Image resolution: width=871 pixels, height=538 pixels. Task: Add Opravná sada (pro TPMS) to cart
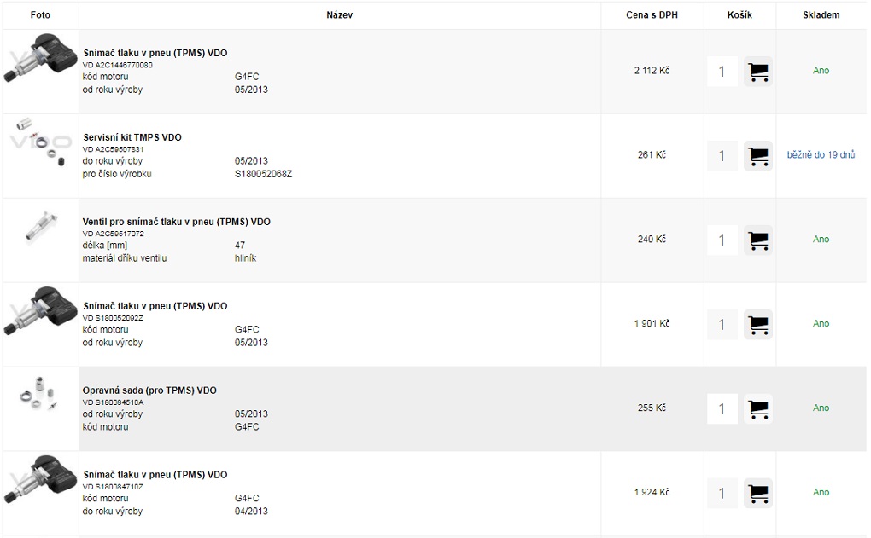pyautogui.click(x=757, y=408)
